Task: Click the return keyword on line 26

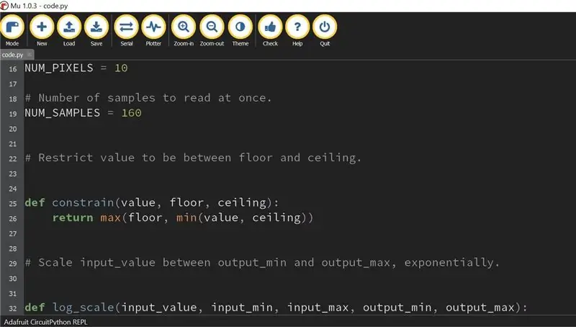Action: 73,218
